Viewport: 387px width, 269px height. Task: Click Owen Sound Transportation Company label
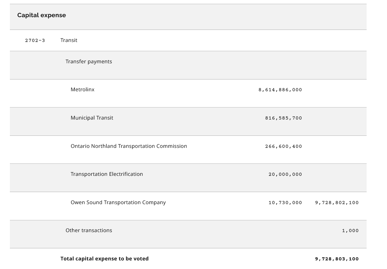pos(118,203)
